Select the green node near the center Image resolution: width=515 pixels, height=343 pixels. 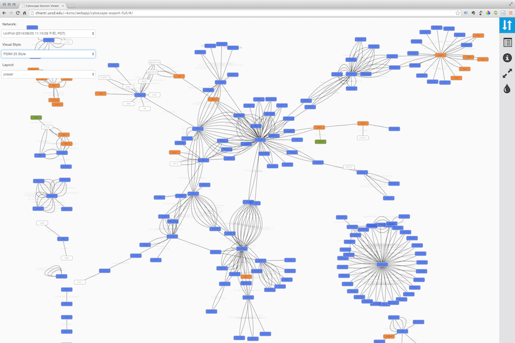pos(320,141)
